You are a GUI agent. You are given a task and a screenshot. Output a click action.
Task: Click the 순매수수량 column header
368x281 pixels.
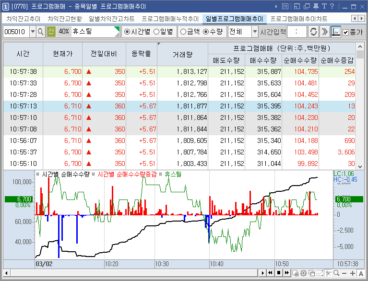coord(300,60)
